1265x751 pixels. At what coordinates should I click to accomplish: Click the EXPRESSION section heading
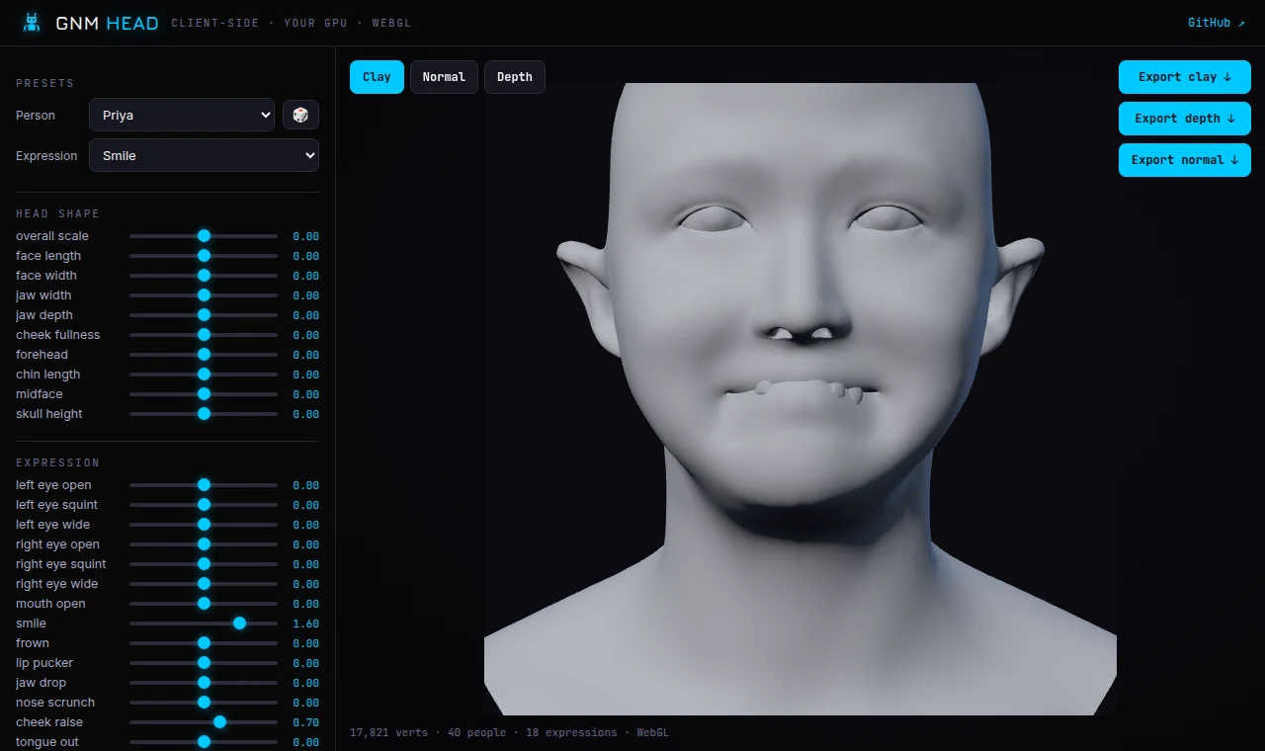(x=57, y=462)
